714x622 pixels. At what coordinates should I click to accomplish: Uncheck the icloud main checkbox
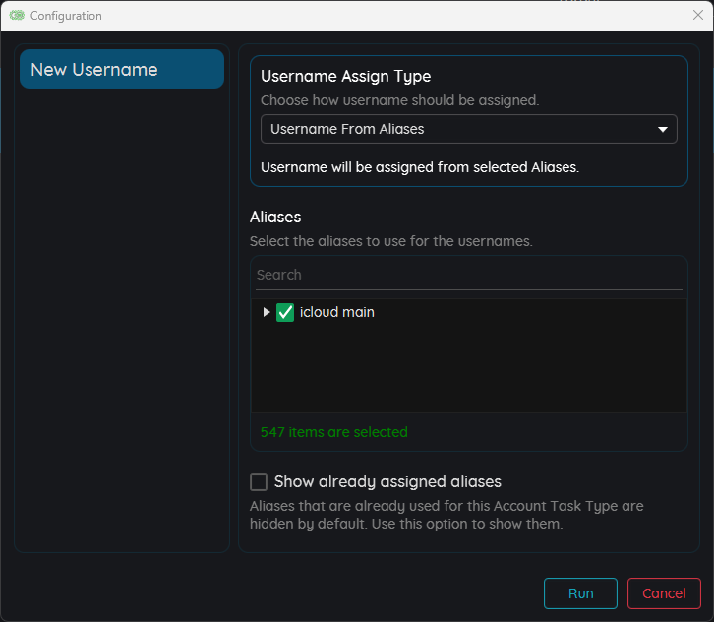(285, 312)
